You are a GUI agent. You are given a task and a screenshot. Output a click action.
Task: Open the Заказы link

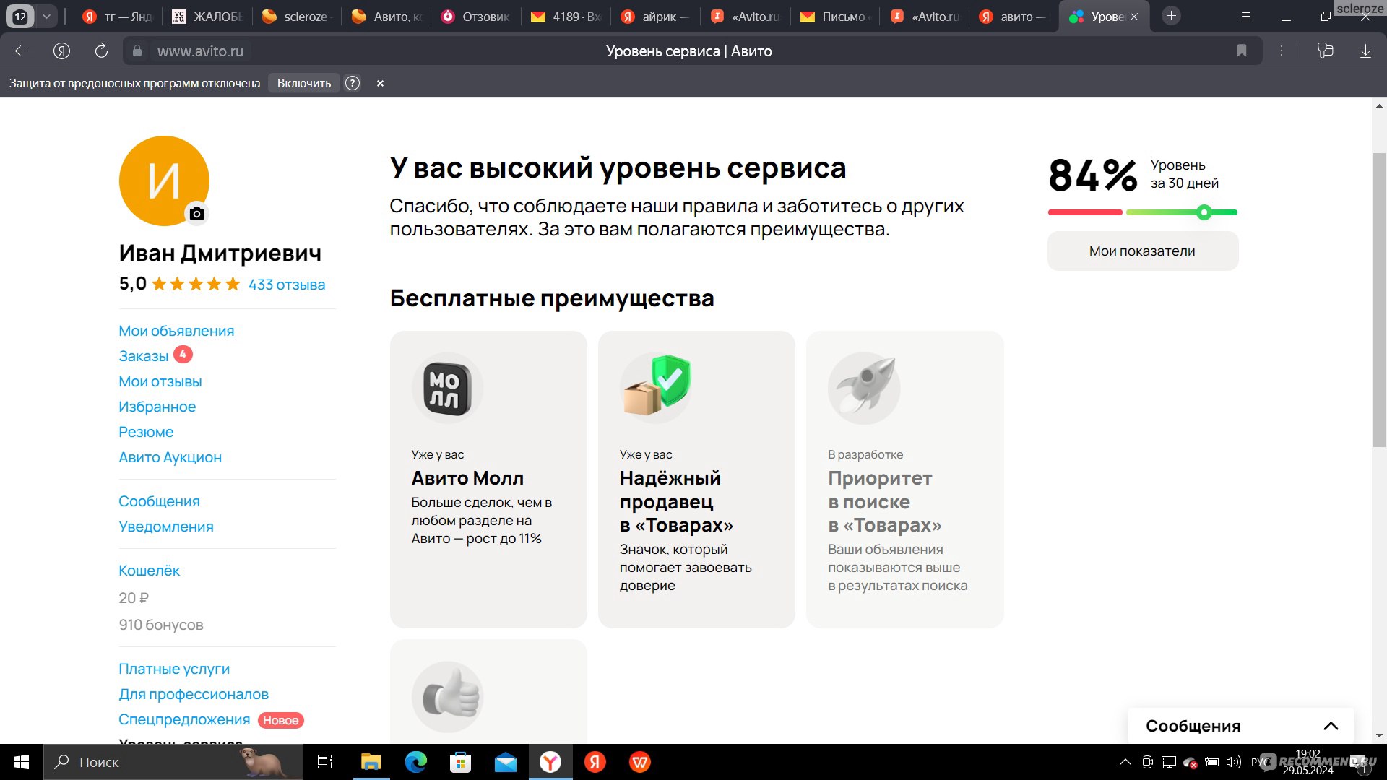pos(143,356)
